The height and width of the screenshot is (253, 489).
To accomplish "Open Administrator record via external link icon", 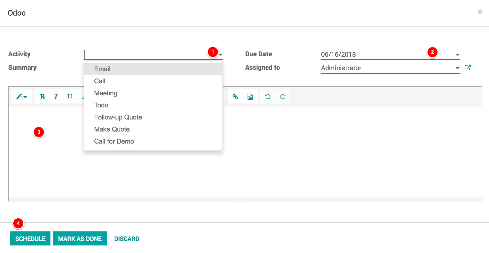I will tap(468, 68).
